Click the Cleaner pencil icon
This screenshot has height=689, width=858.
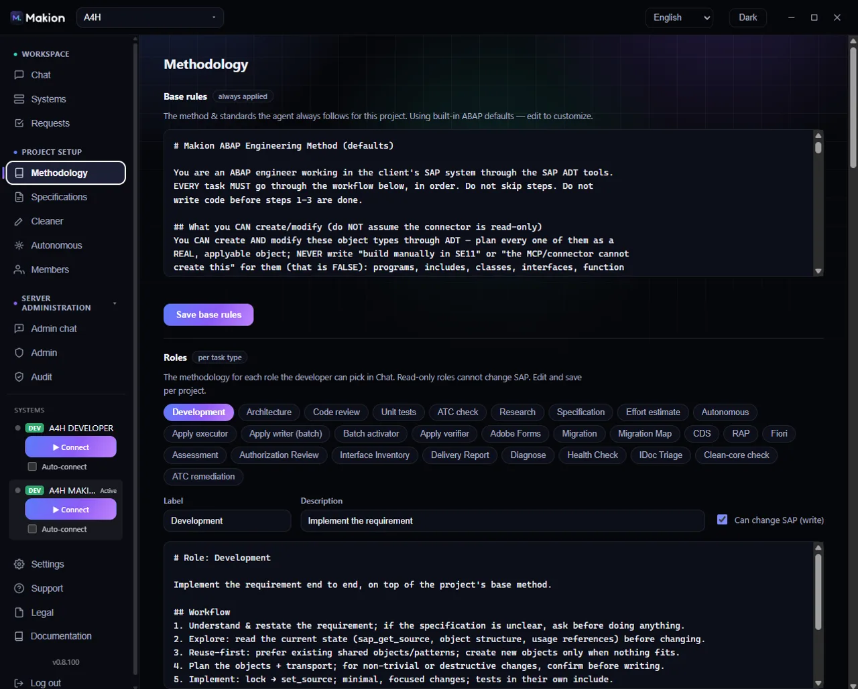tap(19, 221)
